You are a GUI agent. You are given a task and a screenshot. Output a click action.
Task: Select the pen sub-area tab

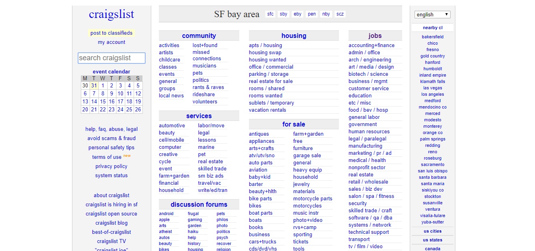(312, 14)
